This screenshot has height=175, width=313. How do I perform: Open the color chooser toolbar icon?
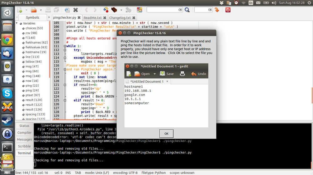(x=139, y=10)
